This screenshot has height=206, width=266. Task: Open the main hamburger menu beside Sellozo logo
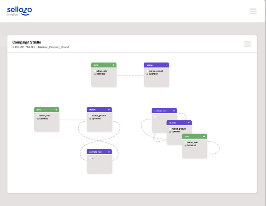[x=253, y=11]
